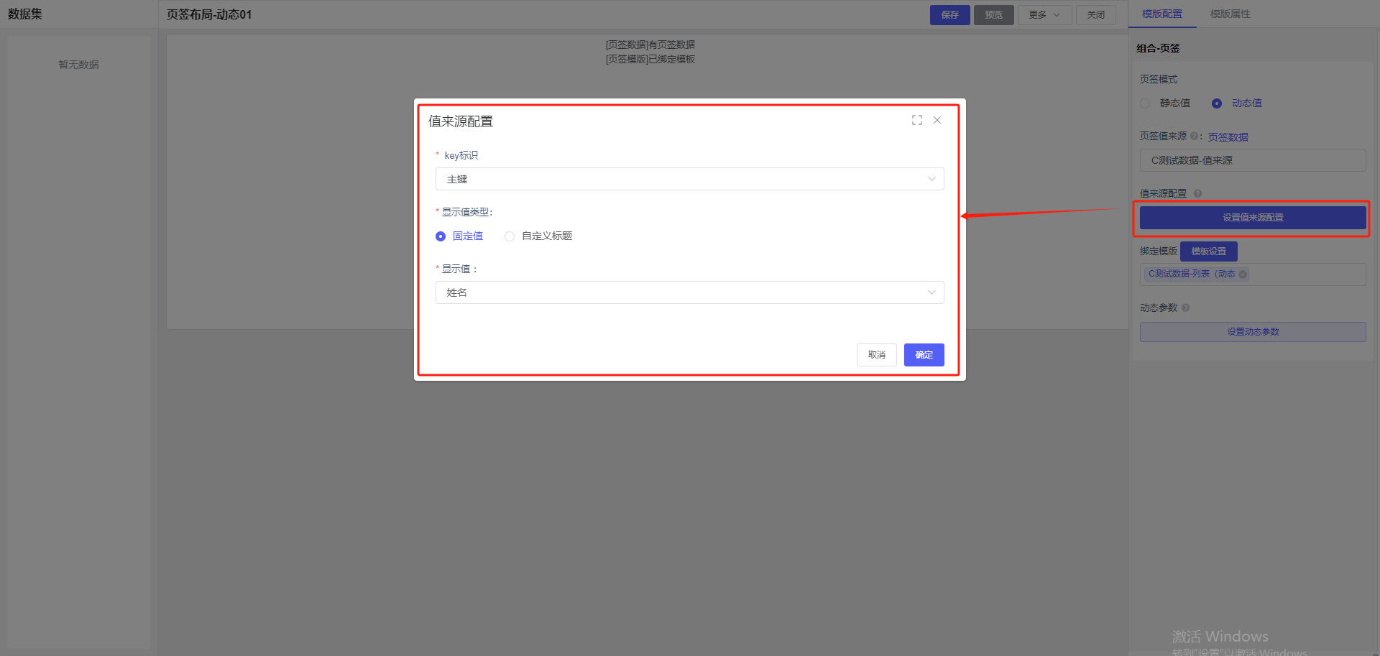Viewport: 1380px width, 656px height.
Task: Click help icon beside 值来源配置 label
Action: (x=1197, y=193)
